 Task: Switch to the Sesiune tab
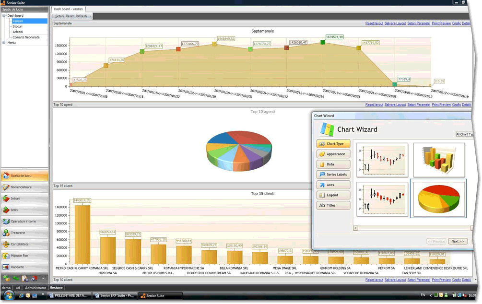coord(56,287)
